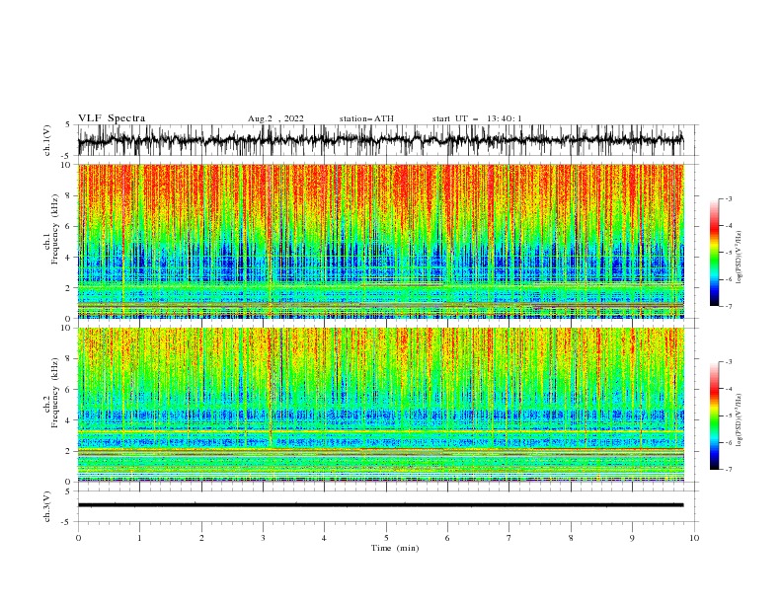Click time axis tick label "2"

(201, 538)
